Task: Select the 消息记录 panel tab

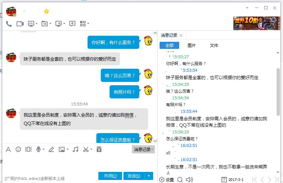Action: [169, 35]
